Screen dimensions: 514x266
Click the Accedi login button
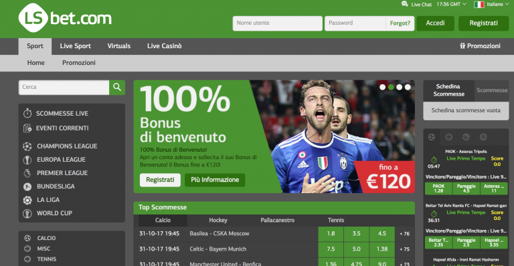(435, 23)
